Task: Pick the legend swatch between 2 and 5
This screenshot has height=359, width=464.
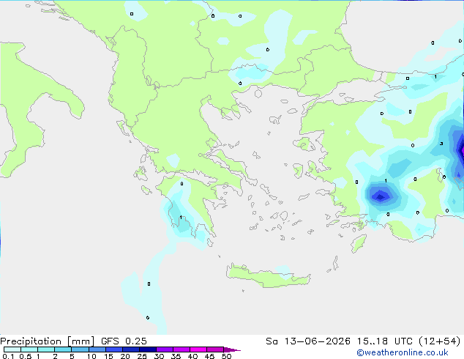Action: pos(63,349)
